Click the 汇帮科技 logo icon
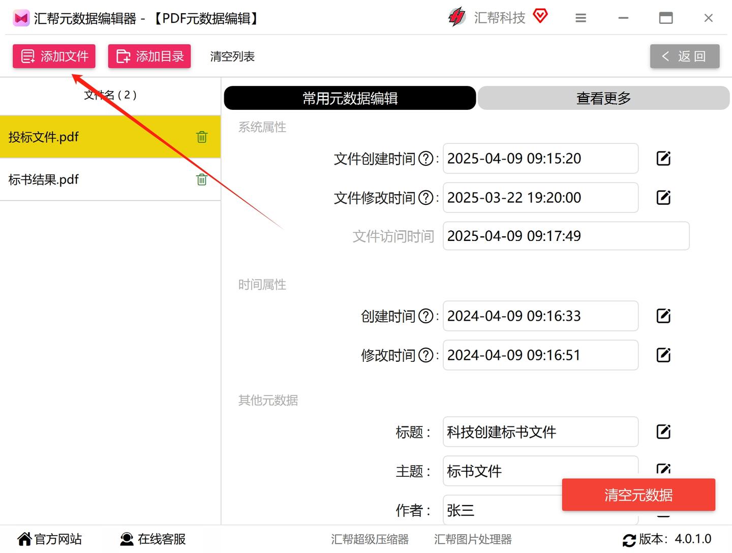Image resolution: width=732 pixels, height=553 pixels. click(x=456, y=17)
